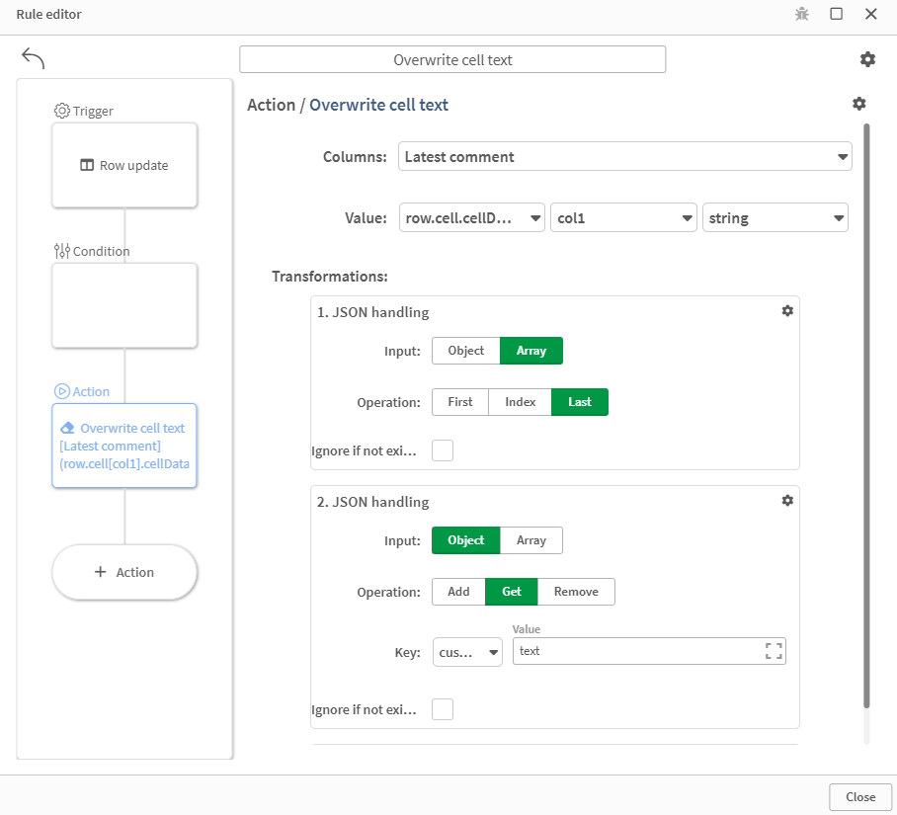Screen dimensions: 897x815
Task: Open the Columns Latest comment dropdown
Action: coord(624,157)
